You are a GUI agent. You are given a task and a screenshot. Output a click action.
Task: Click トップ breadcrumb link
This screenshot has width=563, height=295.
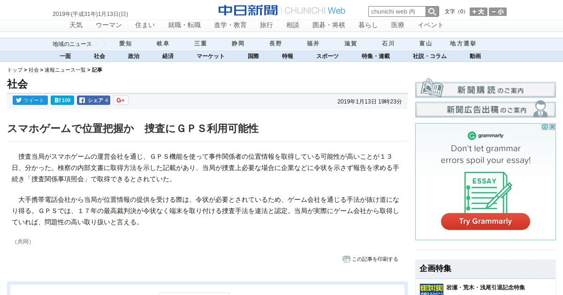[15, 70]
